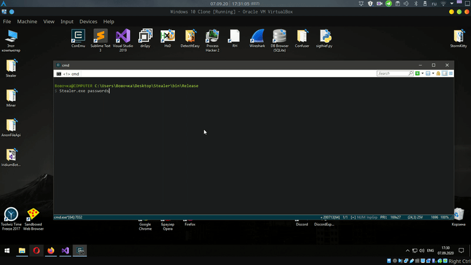Select the RH desktop shortcut
Image resolution: width=471 pixels, height=265 pixels.
(234, 38)
